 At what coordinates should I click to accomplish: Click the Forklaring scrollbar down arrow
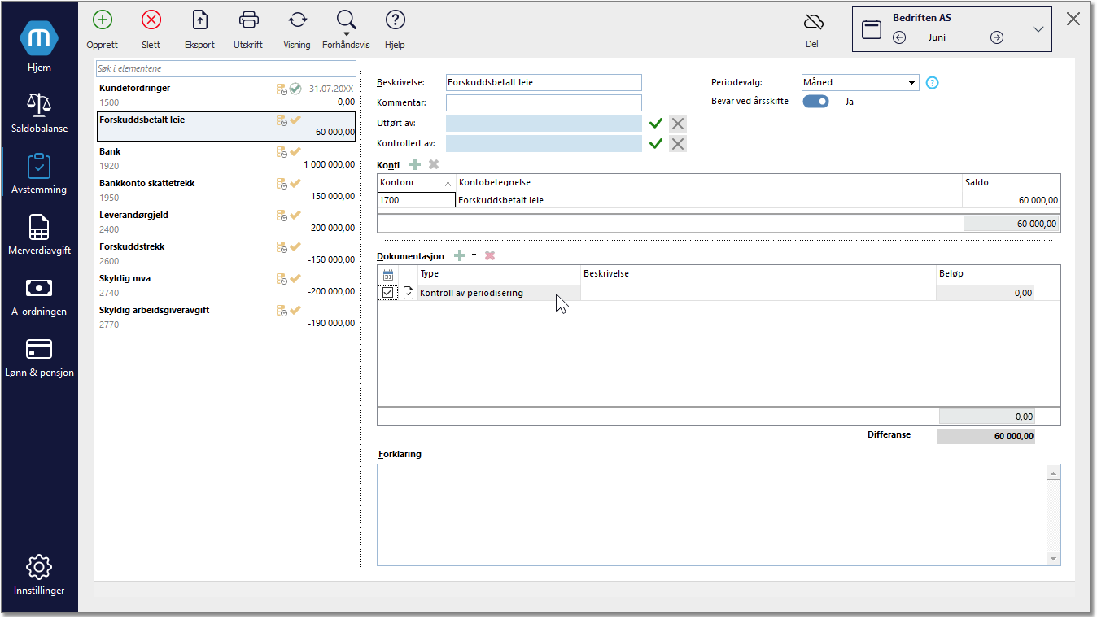coord(1054,558)
